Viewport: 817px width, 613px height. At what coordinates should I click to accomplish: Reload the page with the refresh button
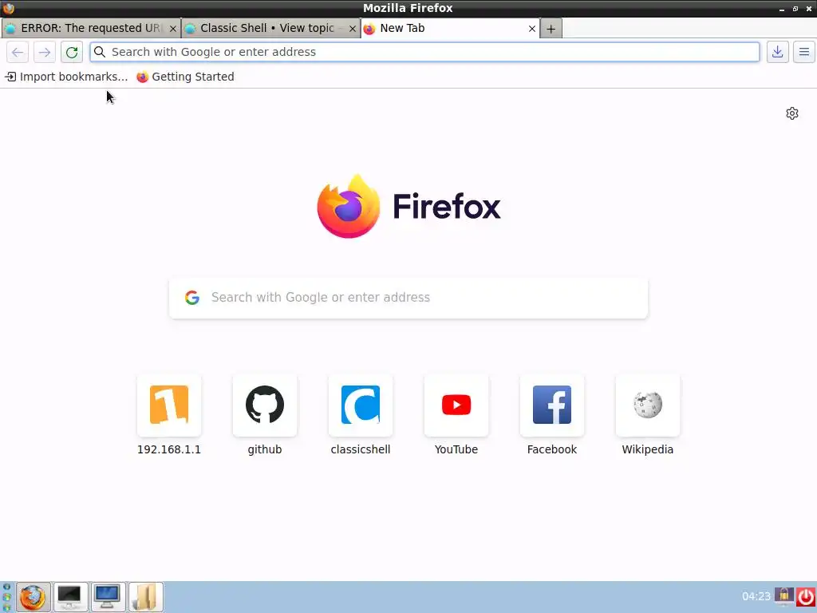click(x=71, y=52)
